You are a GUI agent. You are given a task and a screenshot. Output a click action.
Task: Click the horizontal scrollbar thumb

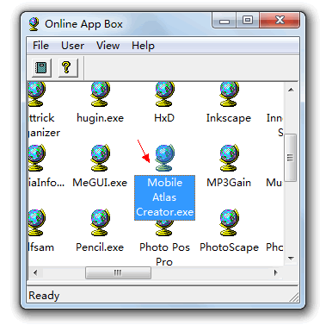point(118,272)
